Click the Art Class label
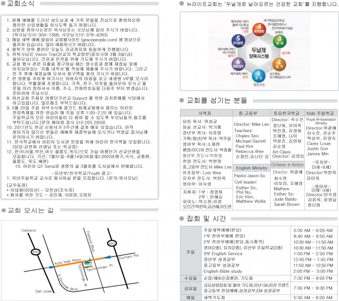339x301 pixels. click(x=281, y=152)
